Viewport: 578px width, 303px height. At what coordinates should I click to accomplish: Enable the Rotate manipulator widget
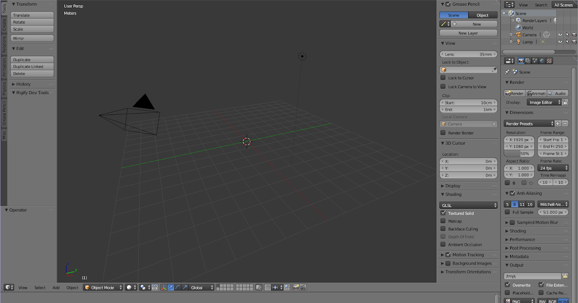[x=178, y=287]
